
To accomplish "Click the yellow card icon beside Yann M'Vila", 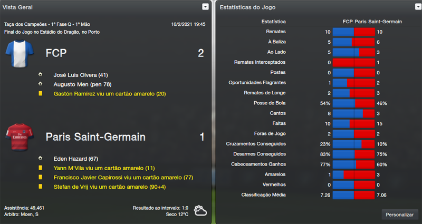I will (x=40, y=168).
